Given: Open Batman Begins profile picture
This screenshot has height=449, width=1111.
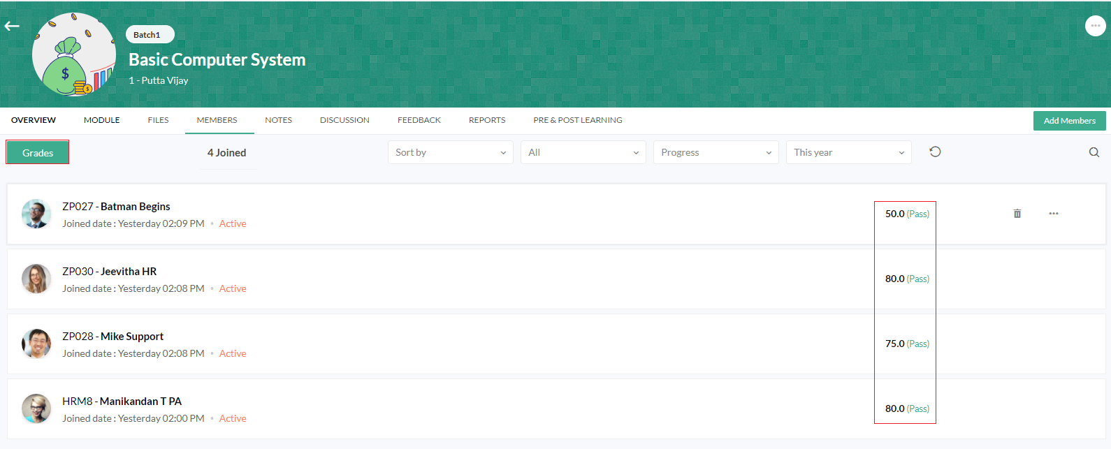Looking at the screenshot, I should 36,214.
